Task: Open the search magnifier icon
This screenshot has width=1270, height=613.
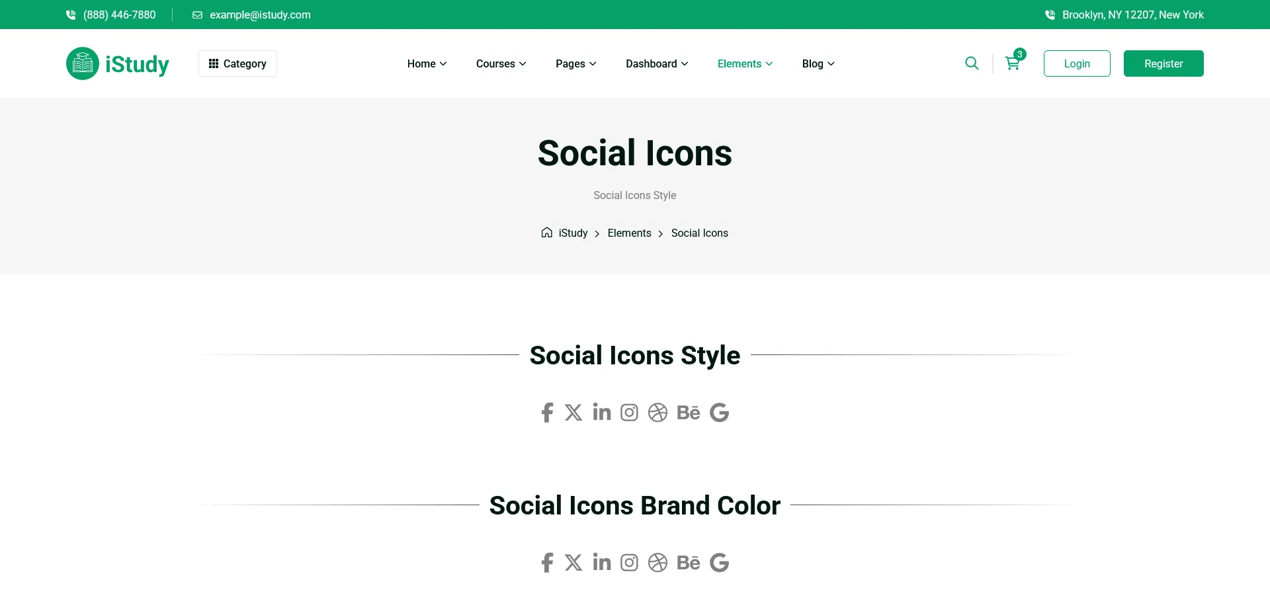Action: coord(972,63)
